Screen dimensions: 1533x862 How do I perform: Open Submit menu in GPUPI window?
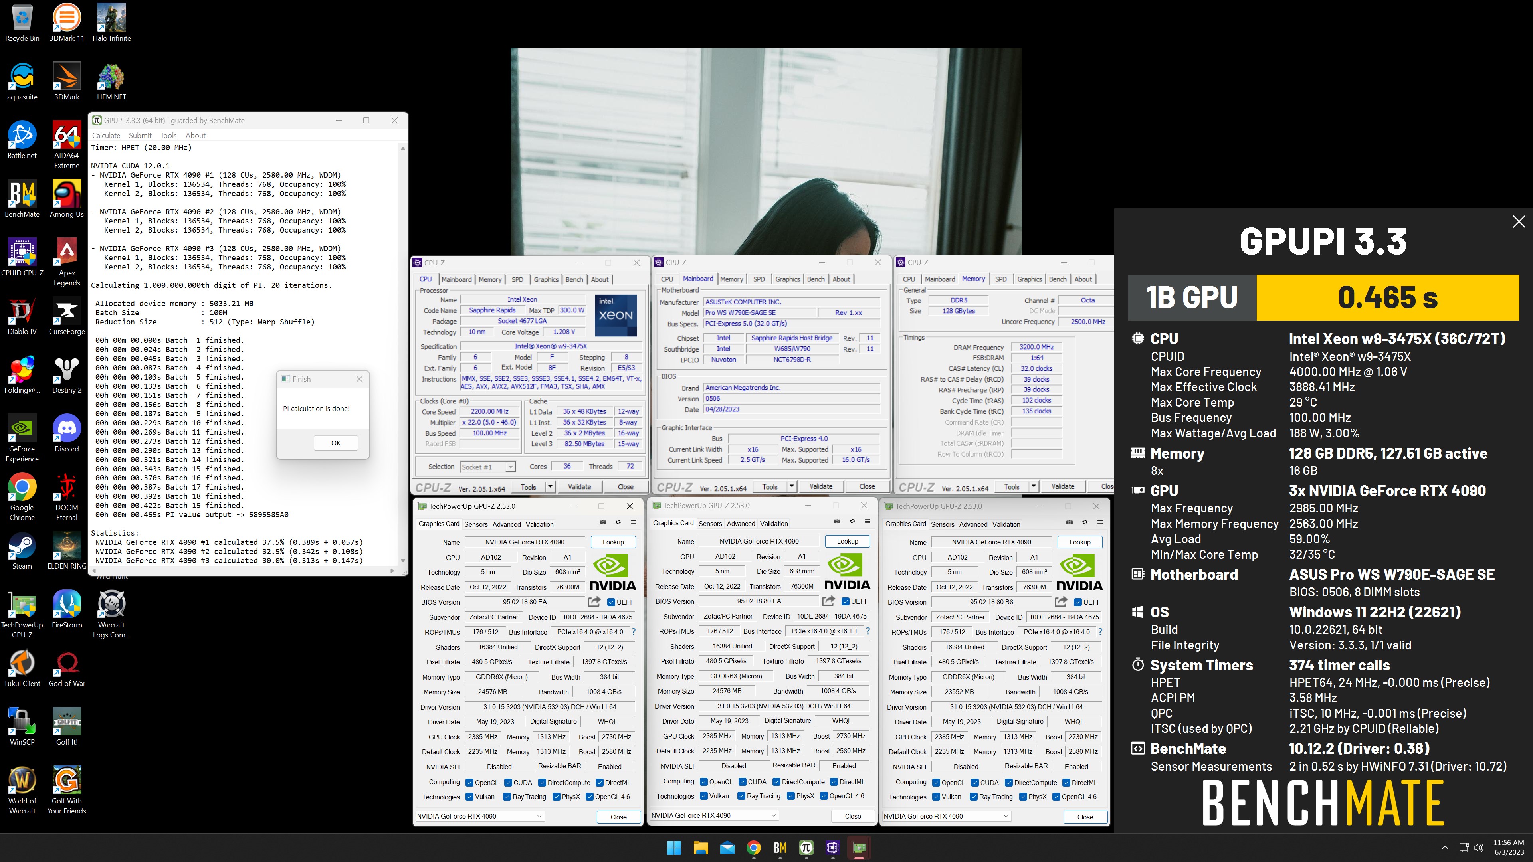pyautogui.click(x=140, y=136)
